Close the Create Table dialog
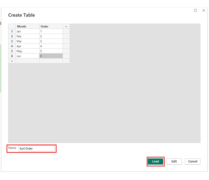The width and height of the screenshot is (209, 180). (x=204, y=10)
